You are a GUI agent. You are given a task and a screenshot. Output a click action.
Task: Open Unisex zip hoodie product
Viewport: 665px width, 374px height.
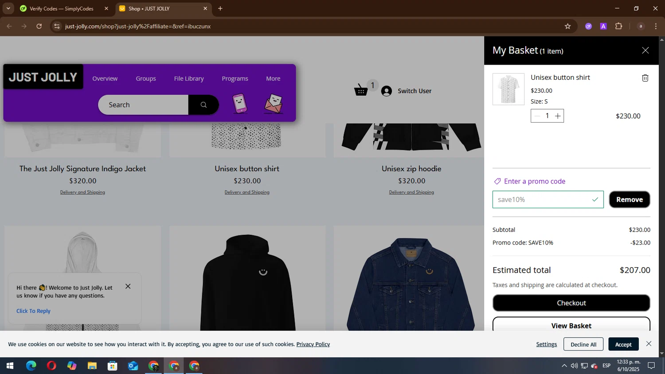411,168
